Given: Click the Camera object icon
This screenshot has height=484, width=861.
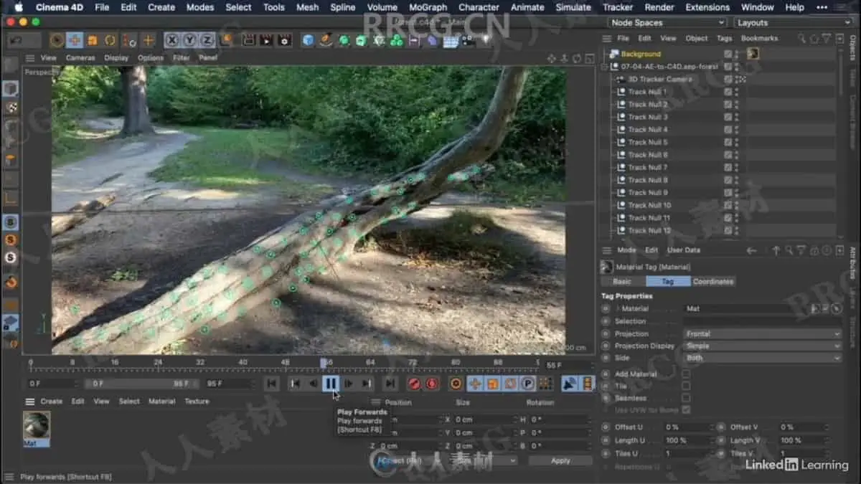Looking at the screenshot, I should click(469, 40).
